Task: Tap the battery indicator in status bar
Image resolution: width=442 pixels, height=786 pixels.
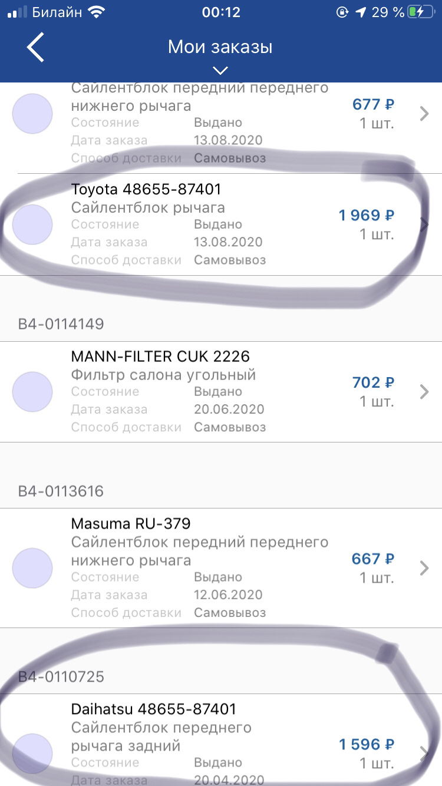Action: coord(424,12)
